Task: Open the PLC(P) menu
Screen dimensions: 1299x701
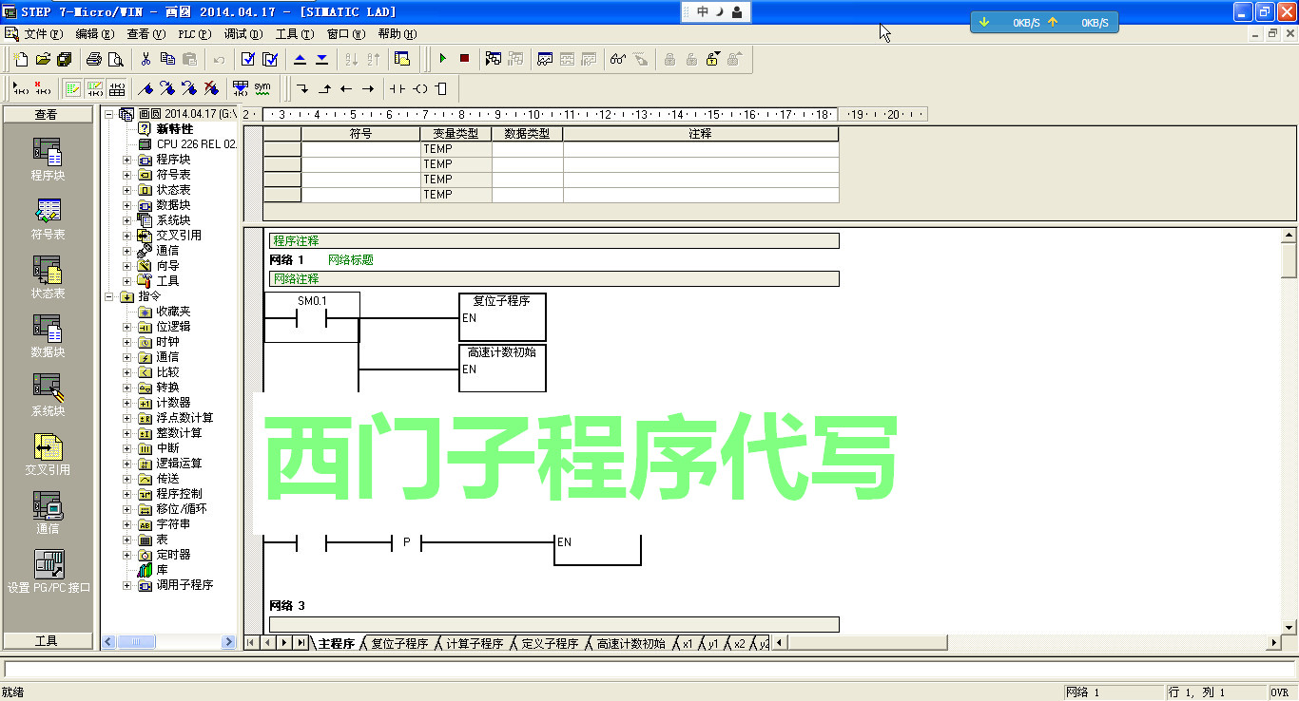Action: [x=194, y=34]
